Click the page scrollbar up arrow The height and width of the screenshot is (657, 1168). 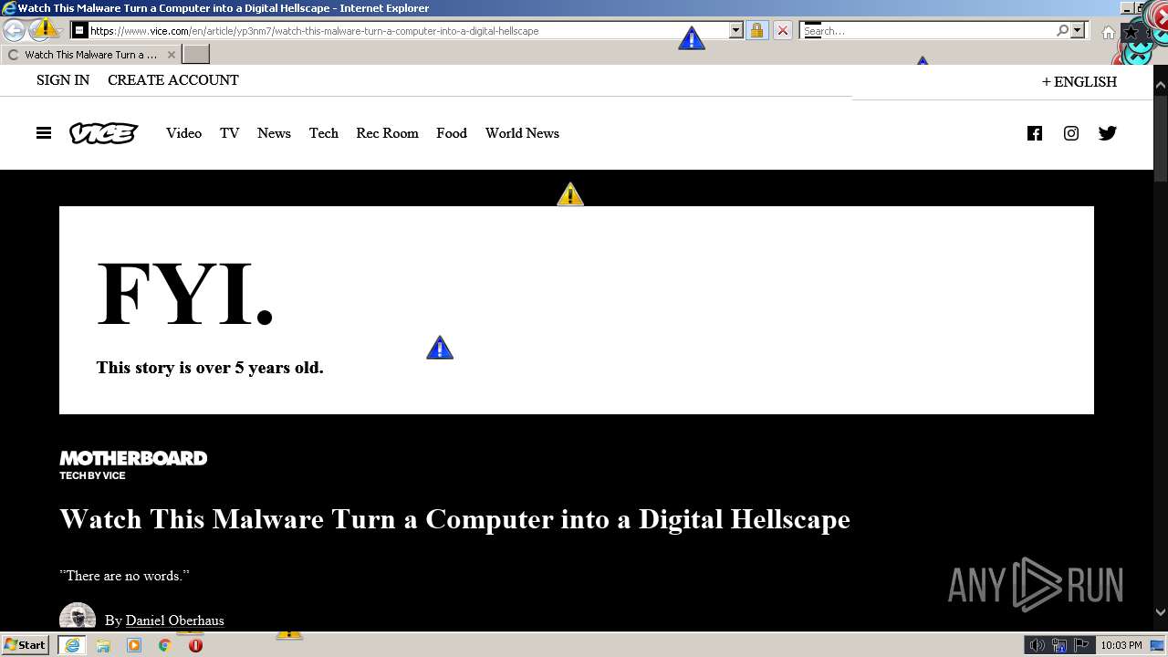[x=1161, y=87]
